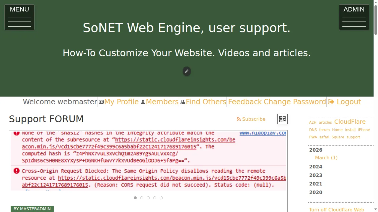Select the fourth carousel dot

click(x=155, y=198)
